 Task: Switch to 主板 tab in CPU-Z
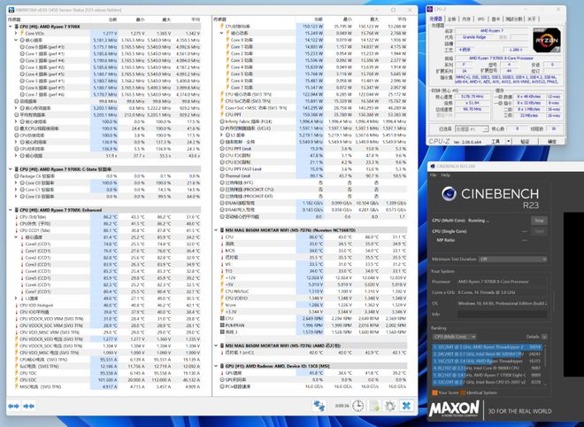coord(451,19)
